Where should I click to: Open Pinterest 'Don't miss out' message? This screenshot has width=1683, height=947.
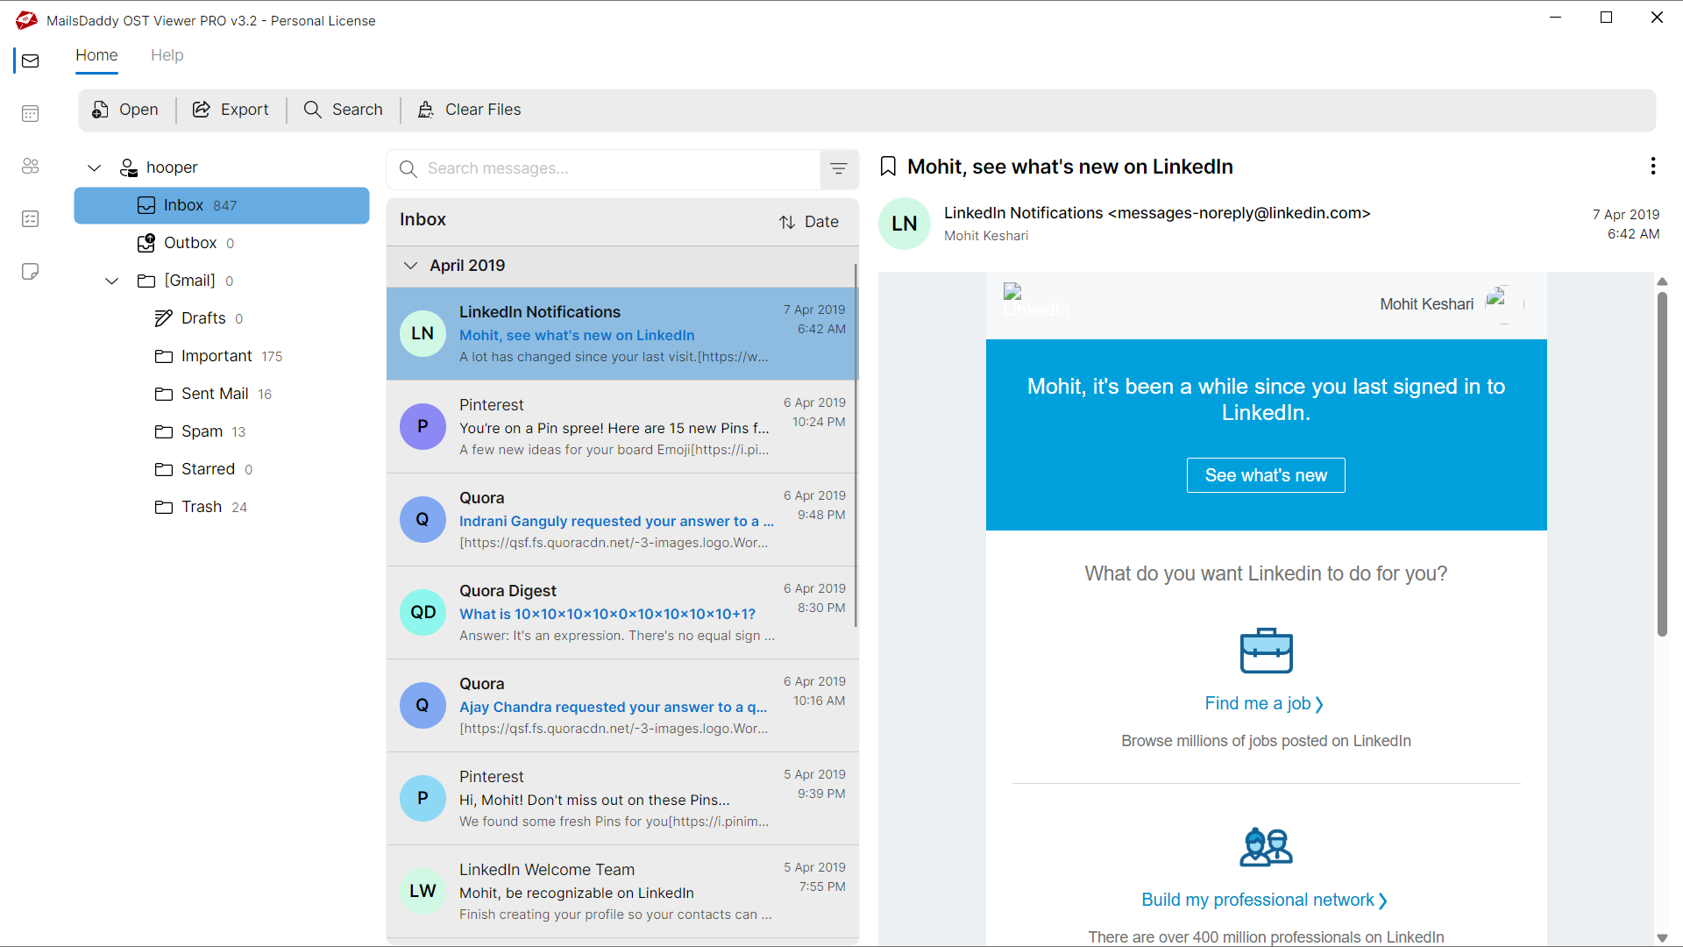coord(621,799)
